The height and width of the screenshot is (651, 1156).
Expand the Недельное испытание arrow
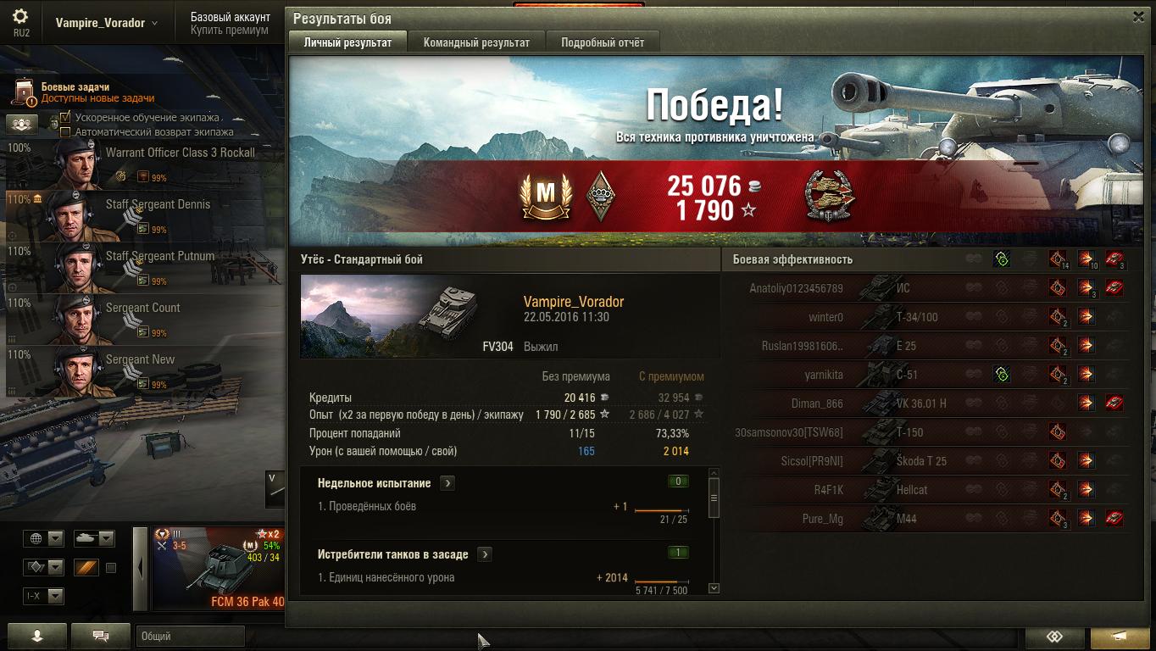pos(447,483)
